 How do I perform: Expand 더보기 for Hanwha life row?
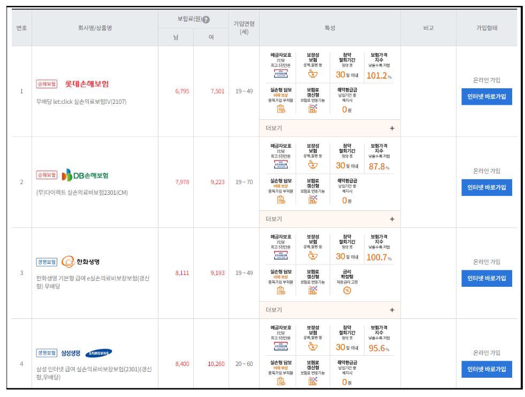click(330, 310)
